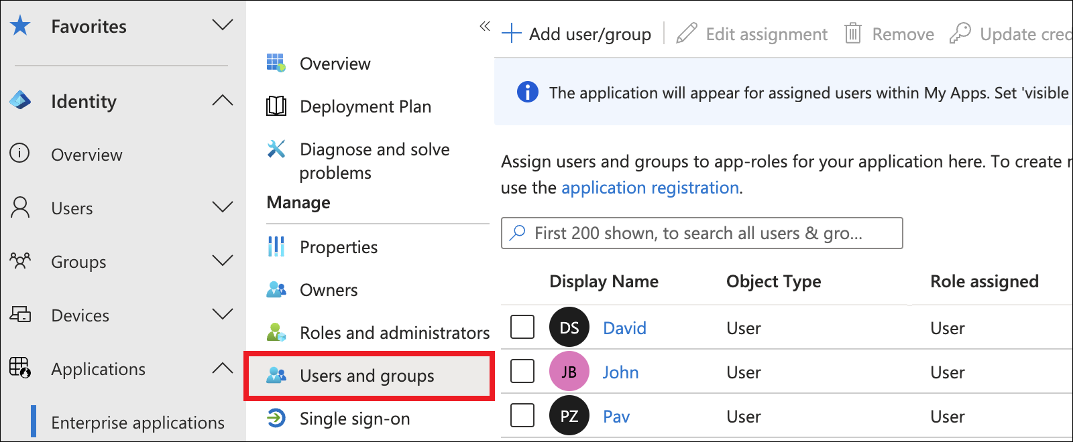Click Remove button
Viewport: 1073px width, 442px height.
[x=889, y=33]
